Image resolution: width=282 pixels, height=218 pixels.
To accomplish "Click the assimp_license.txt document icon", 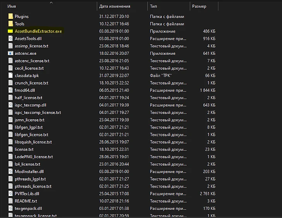I will pyautogui.click(x=10, y=46).
